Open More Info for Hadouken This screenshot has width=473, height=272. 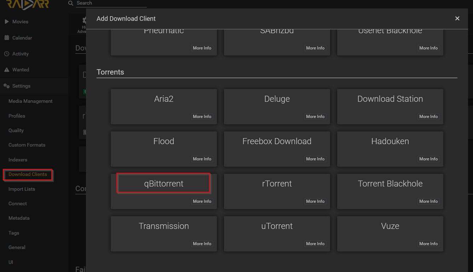click(428, 159)
